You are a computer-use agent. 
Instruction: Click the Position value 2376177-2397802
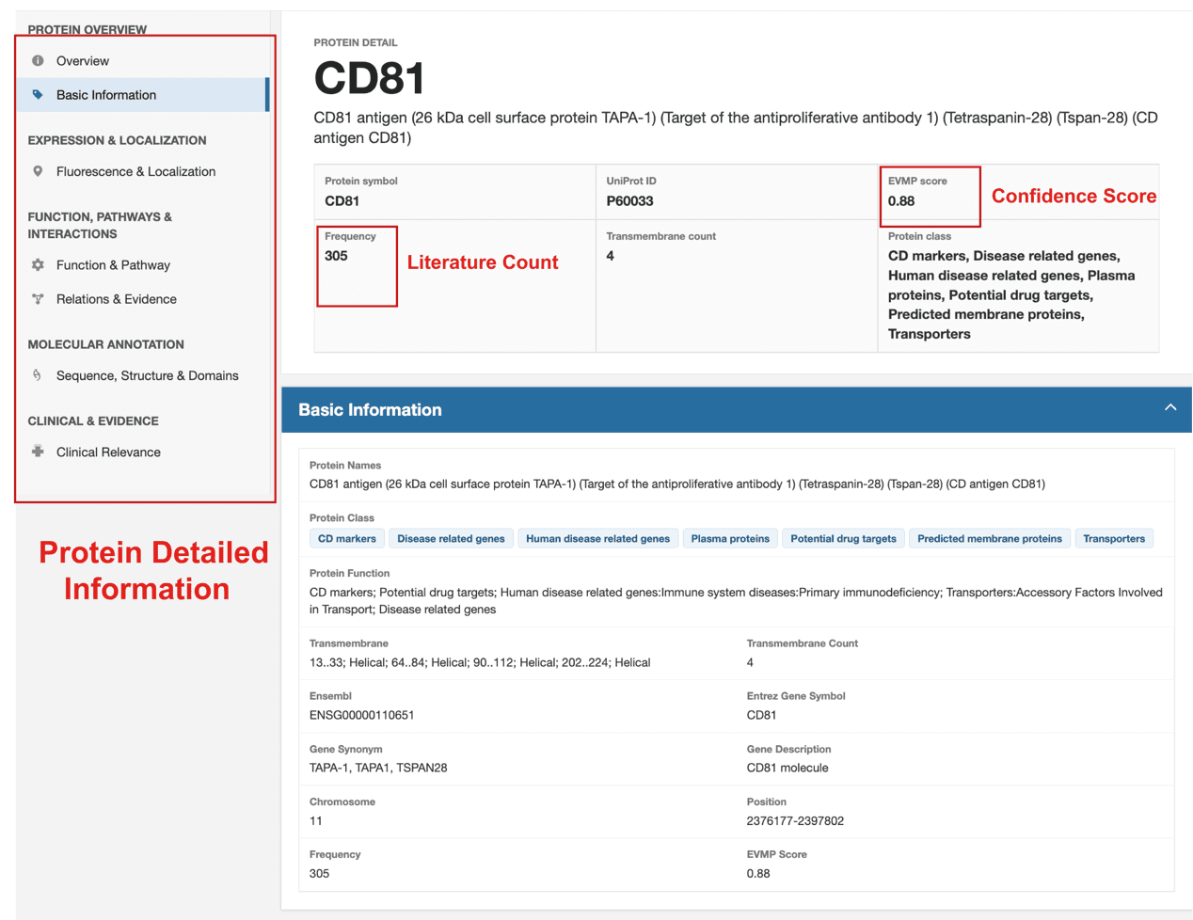pos(795,820)
